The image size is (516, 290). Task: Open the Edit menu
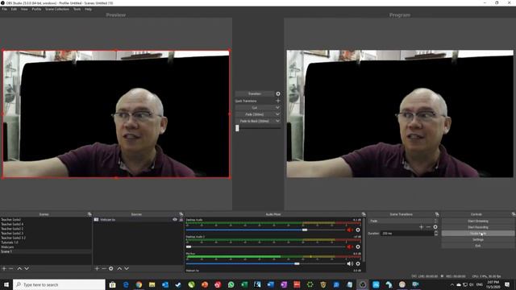[x=14, y=9]
